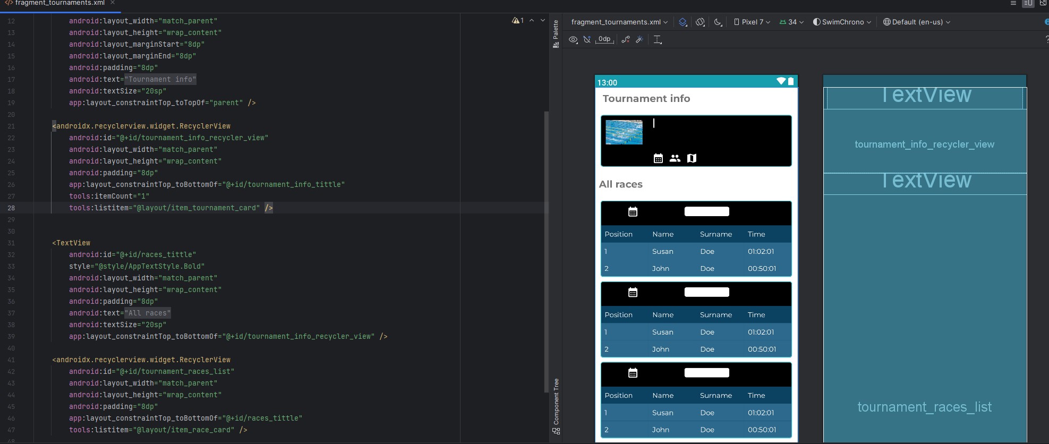Switch to Split view icon
Image resolution: width=1049 pixels, height=444 pixels.
(x=1028, y=3)
